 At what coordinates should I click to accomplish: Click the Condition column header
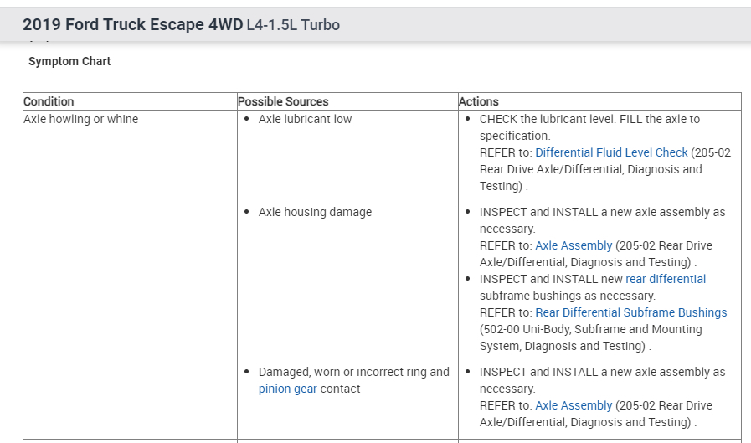click(x=49, y=101)
